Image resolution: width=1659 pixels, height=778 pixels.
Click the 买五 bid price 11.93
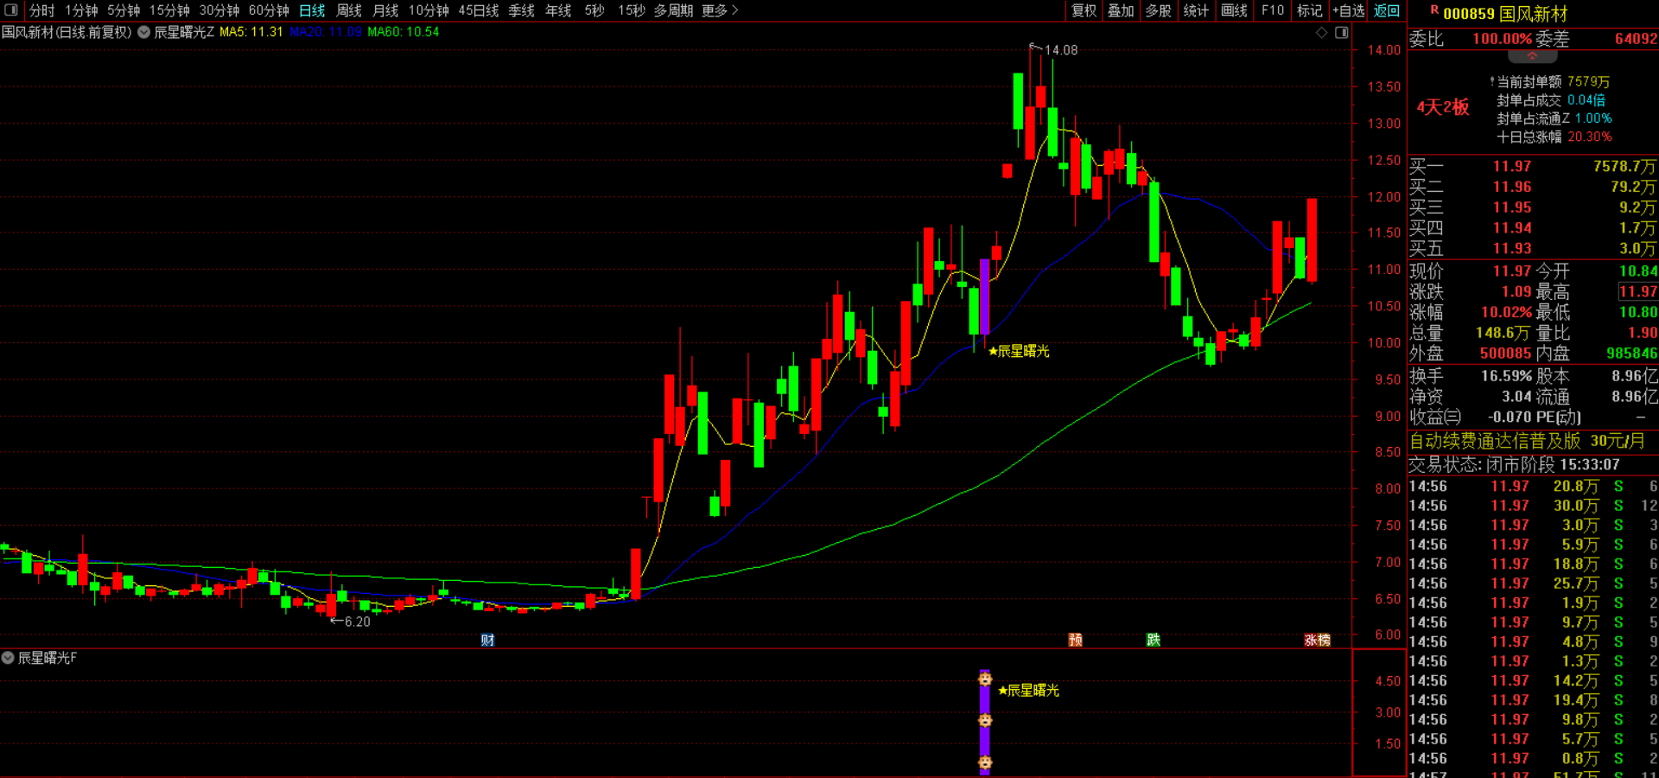(1512, 248)
